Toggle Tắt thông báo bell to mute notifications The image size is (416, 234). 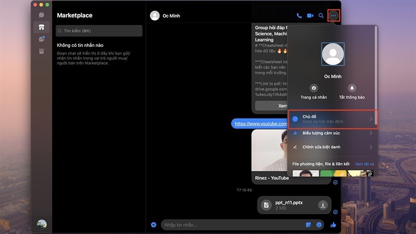pos(352,88)
